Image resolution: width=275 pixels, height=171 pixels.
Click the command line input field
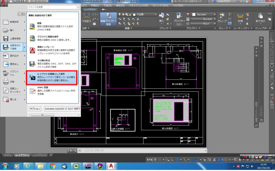[142, 150]
